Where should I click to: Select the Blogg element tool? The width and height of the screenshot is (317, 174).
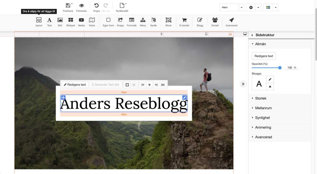click(200, 22)
